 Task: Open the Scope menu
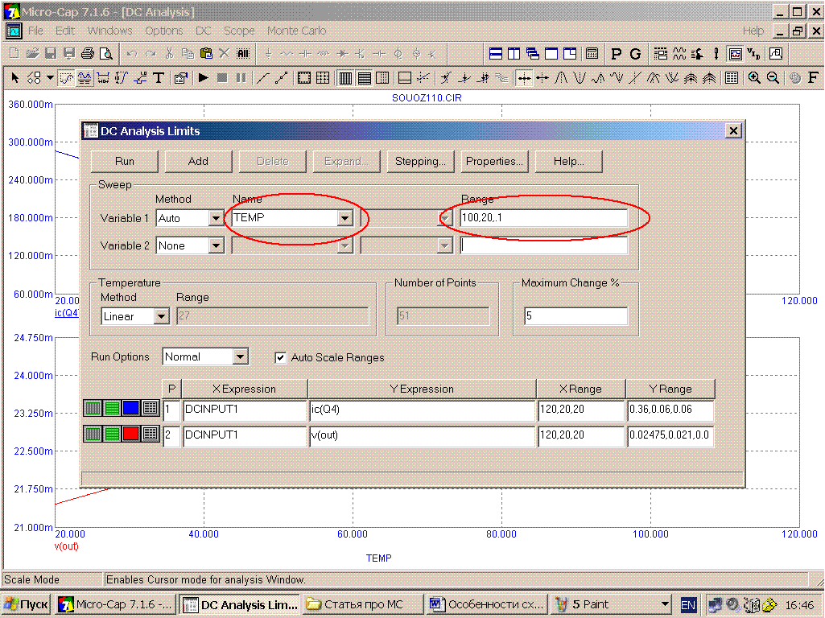(239, 31)
